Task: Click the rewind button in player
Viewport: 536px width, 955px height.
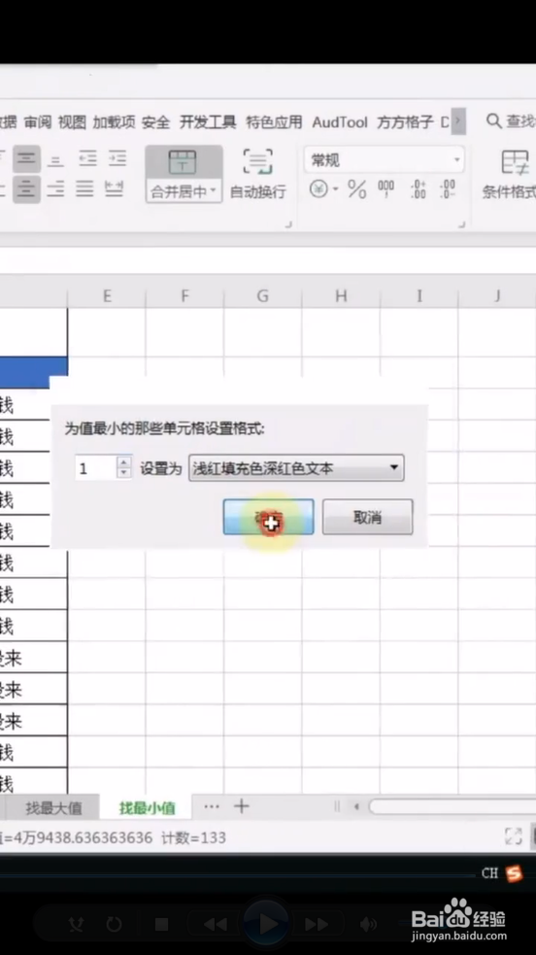Action: (x=215, y=925)
